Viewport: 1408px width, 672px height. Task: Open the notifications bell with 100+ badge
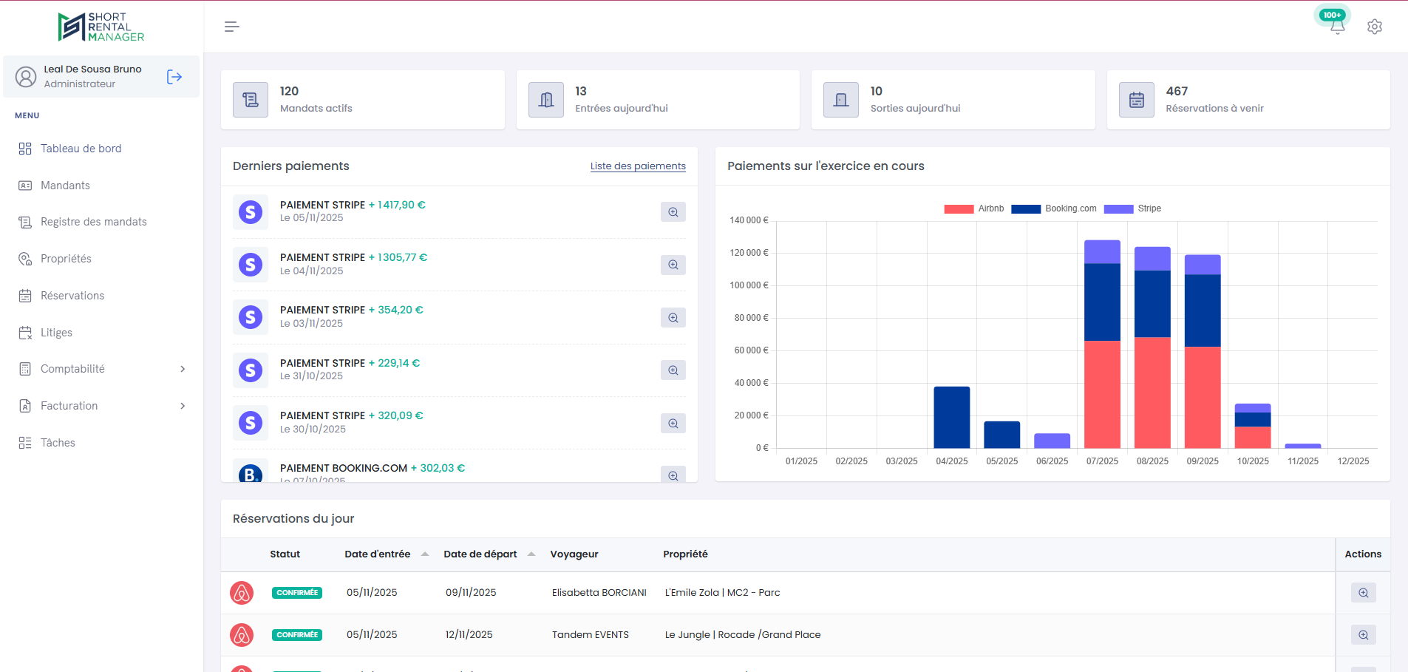point(1337,27)
